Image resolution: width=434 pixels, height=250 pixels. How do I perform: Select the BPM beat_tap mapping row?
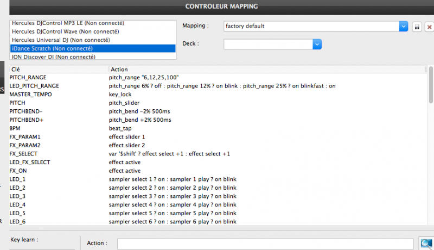coord(163,128)
